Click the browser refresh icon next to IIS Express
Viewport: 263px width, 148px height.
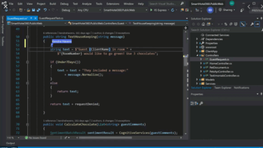(x=172, y=10)
